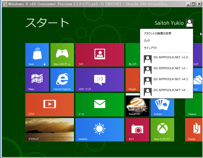
Task: Open the Xbox Companion tile
Action: click(x=162, y=130)
